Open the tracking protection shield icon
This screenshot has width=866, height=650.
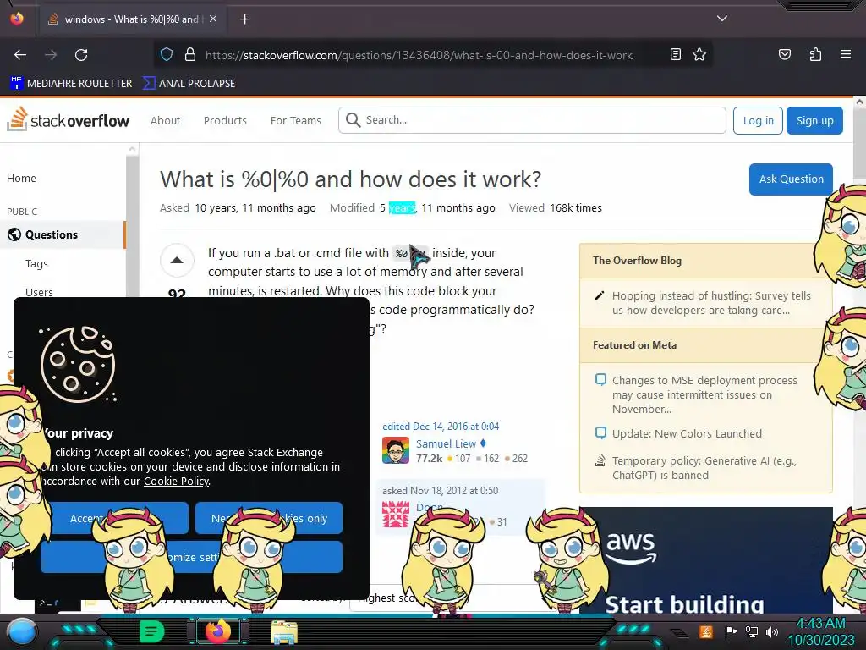point(167,54)
